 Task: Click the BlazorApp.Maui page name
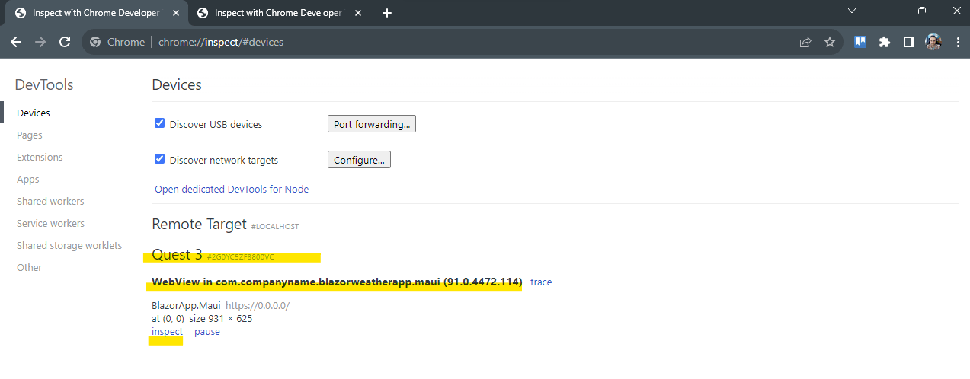187,306
